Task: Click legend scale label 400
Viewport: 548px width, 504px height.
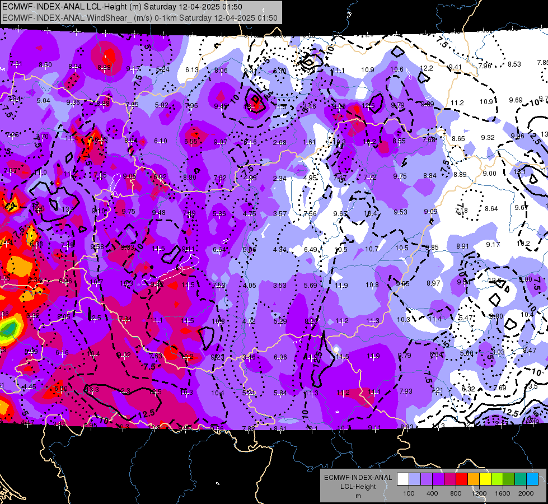Action: pyautogui.click(x=432, y=493)
